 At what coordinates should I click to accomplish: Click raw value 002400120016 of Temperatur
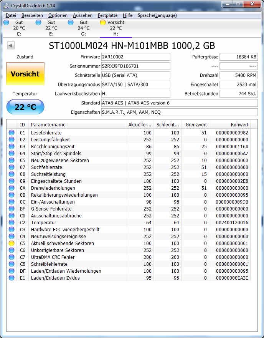tap(232, 222)
